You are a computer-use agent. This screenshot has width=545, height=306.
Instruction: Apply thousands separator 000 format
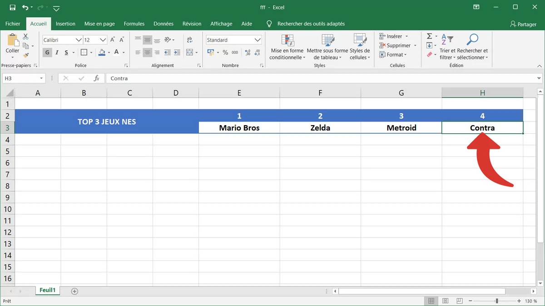(x=235, y=53)
